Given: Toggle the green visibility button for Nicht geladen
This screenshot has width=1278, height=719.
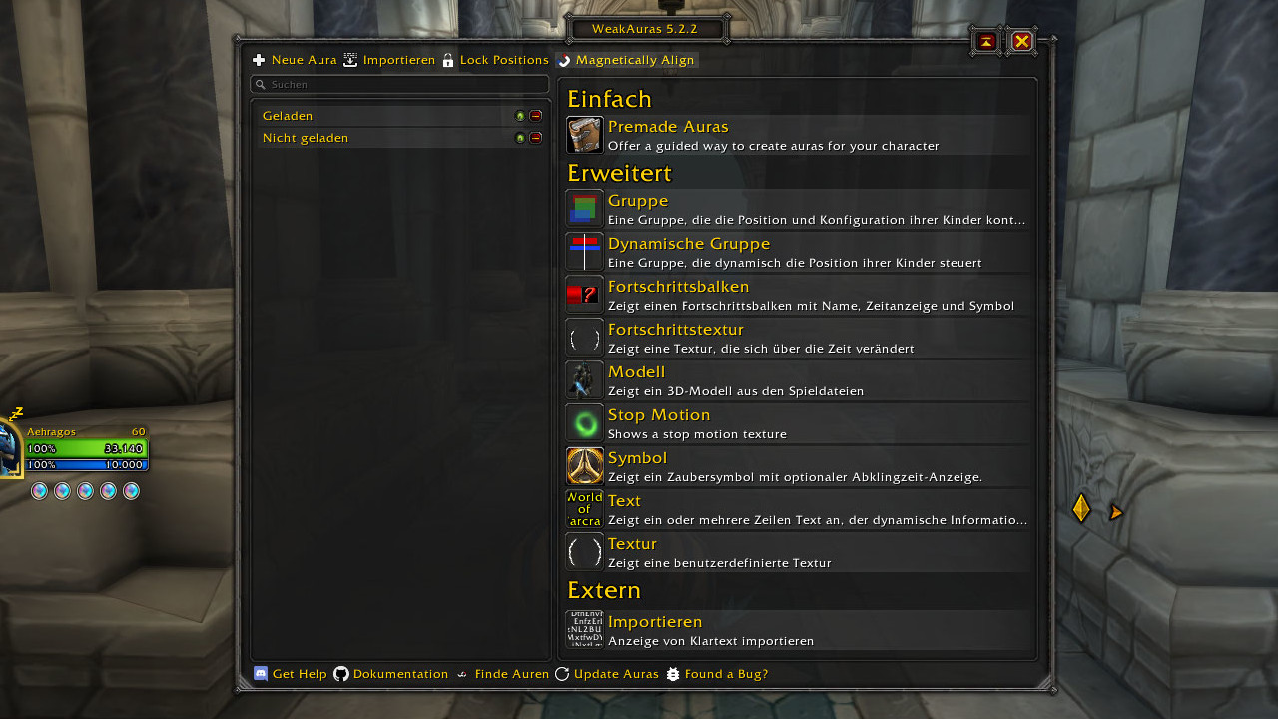Looking at the screenshot, I should click(x=520, y=138).
